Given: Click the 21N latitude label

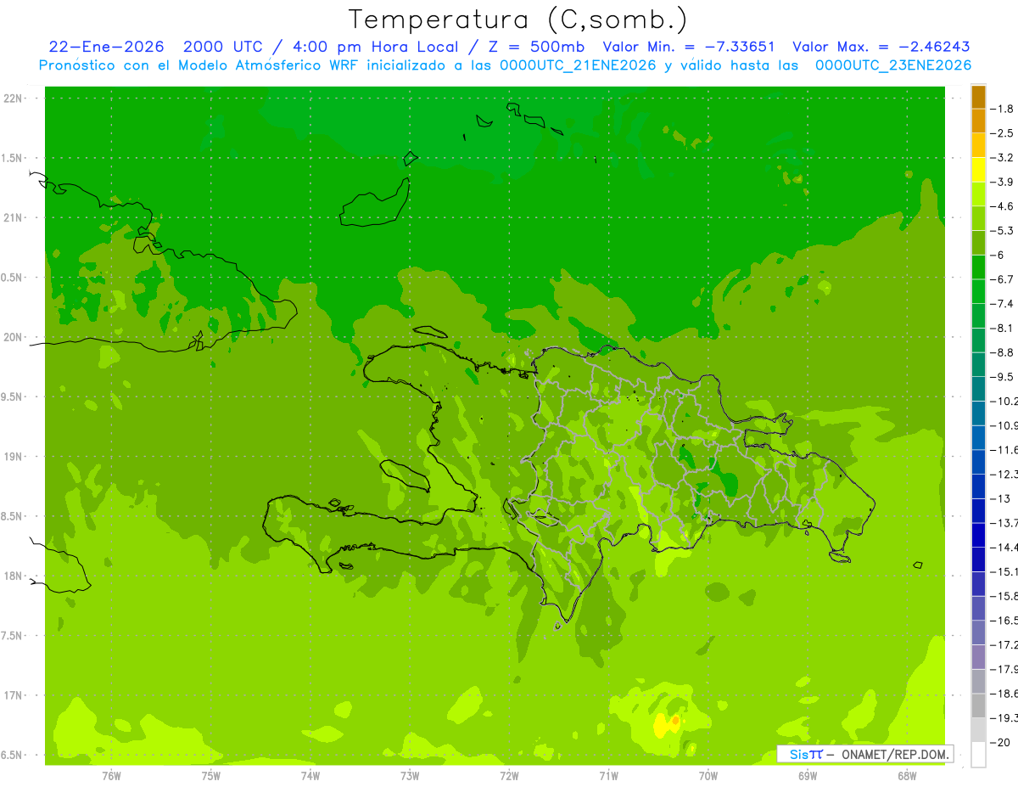Looking at the screenshot, I should click(14, 217).
